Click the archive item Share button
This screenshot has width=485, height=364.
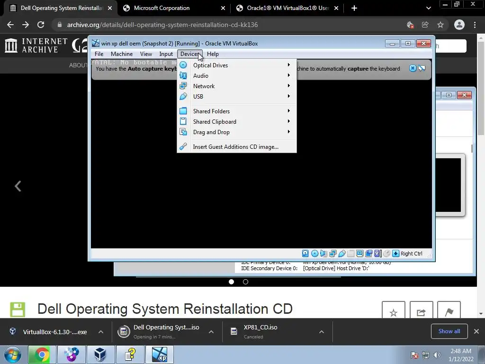(421, 310)
